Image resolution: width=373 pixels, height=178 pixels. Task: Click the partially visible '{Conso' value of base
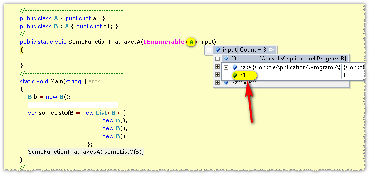(354, 68)
